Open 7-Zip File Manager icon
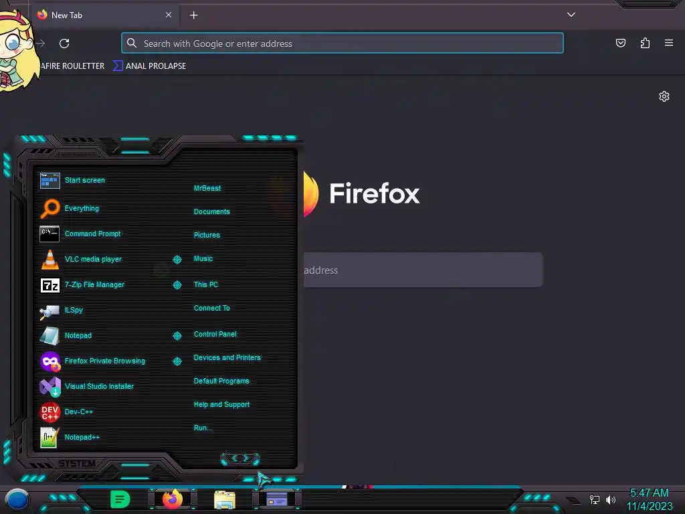 [50, 285]
